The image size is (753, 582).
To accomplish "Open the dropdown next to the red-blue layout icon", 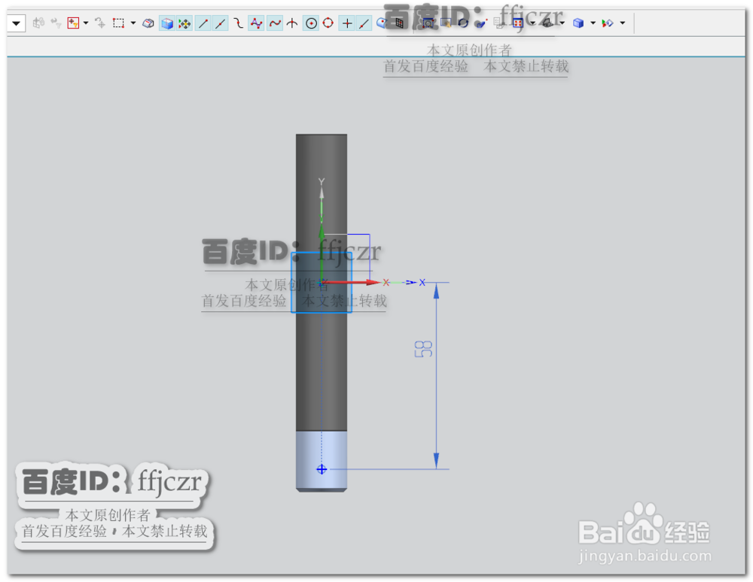I will (532, 23).
